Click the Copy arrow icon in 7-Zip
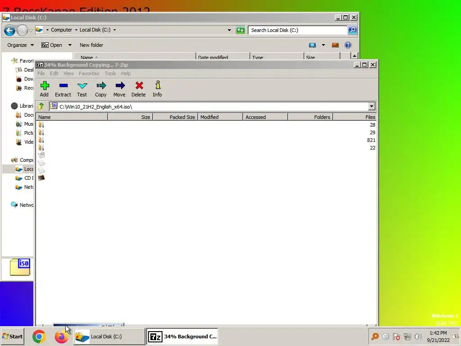 (101, 86)
